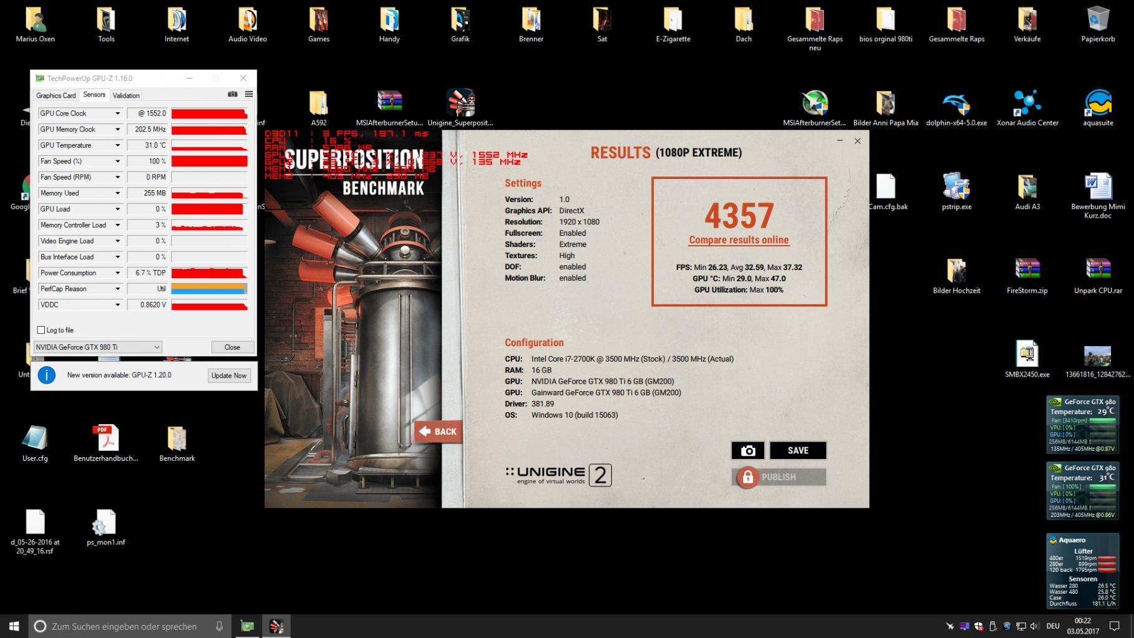Open the FireStorm.zip archive

point(1027,275)
